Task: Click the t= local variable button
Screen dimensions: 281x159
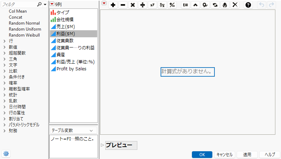Action: click(x=186, y=5)
